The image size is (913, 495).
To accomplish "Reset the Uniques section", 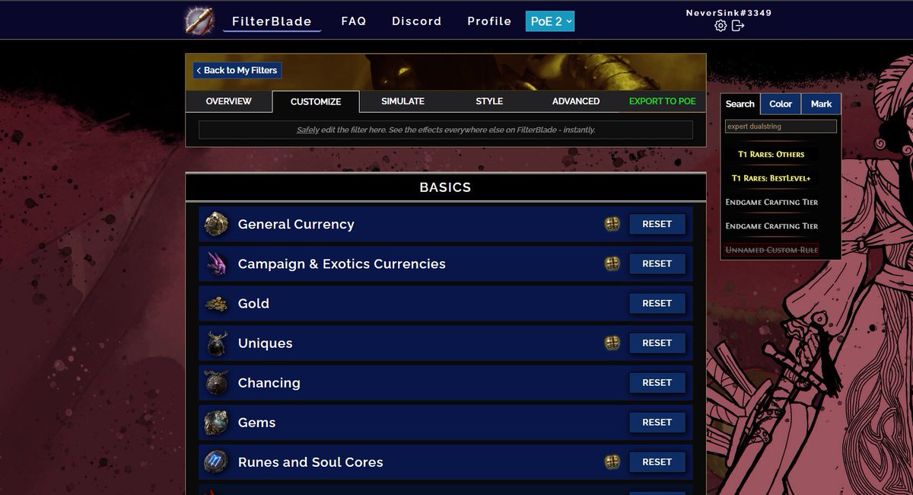I will click(x=657, y=343).
